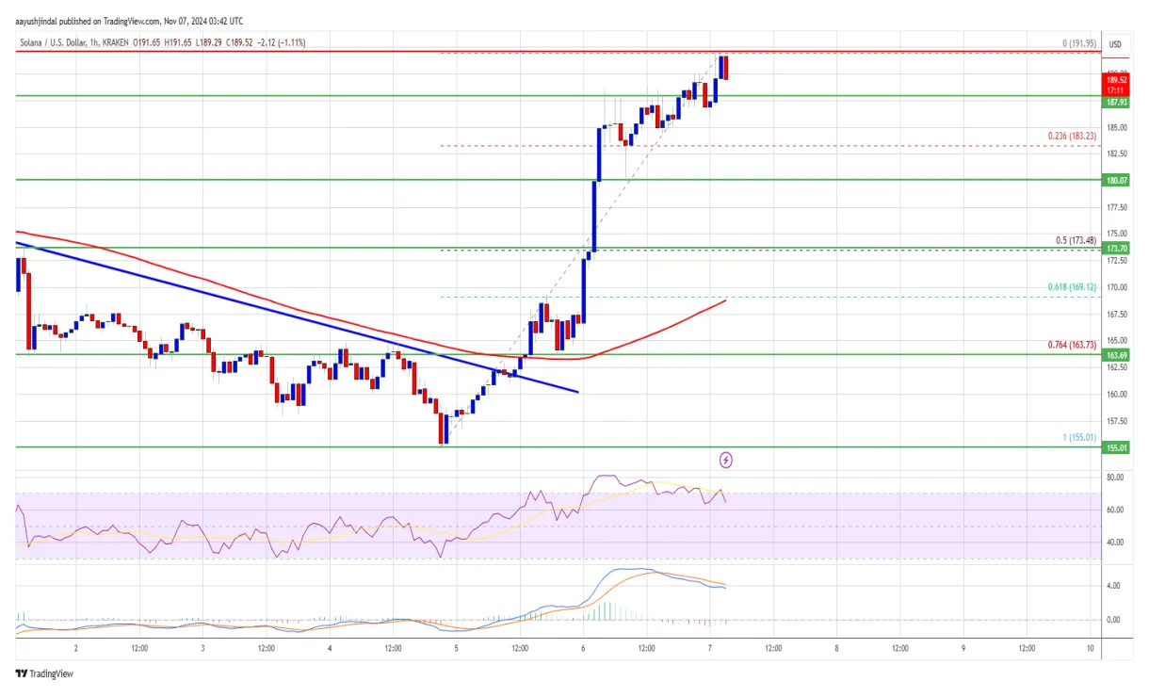
Task: Click date 6 on the time axis
Action: pos(584,648)
